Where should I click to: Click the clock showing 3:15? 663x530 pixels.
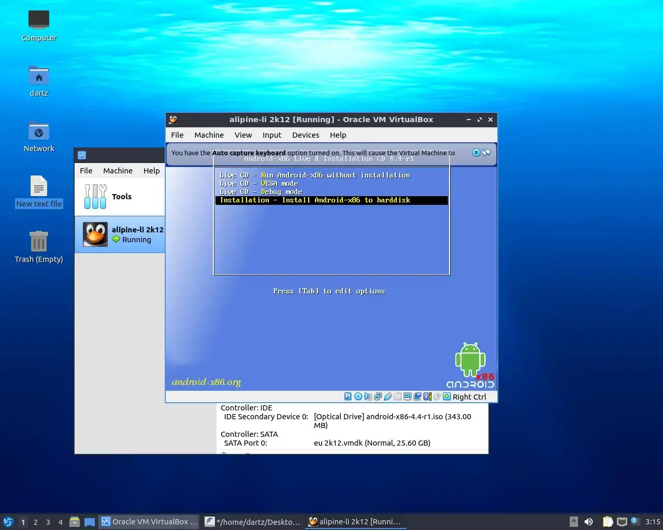click(653, 522)
